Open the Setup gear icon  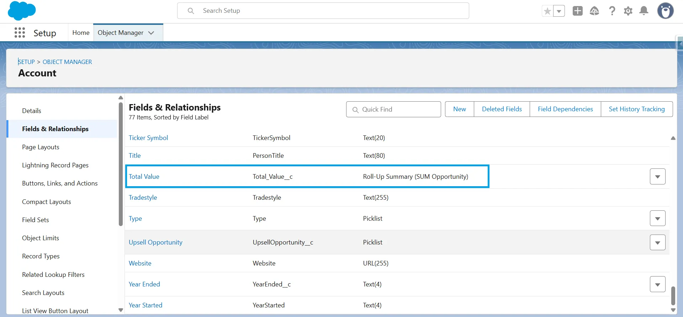coord(628,11)
